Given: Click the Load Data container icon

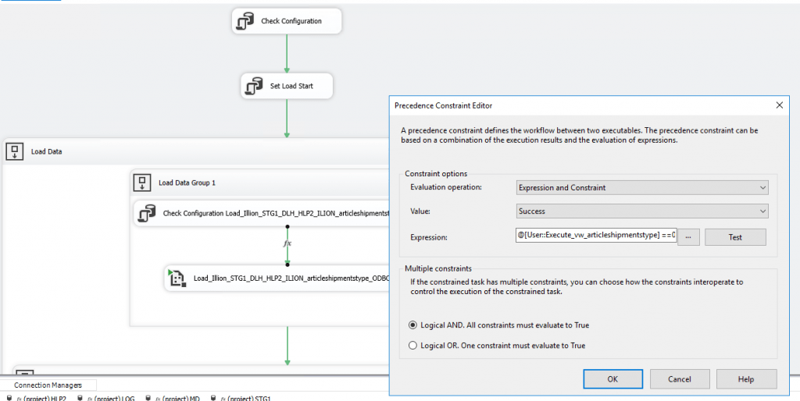Looking at the screenshot, I should 16,152.
